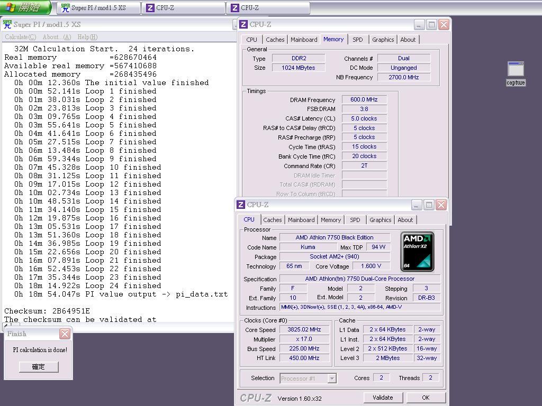Click the Bank Cycle Time 20 clocks value
The width and height of the screenshot is (542, 406).
(364, 156)
